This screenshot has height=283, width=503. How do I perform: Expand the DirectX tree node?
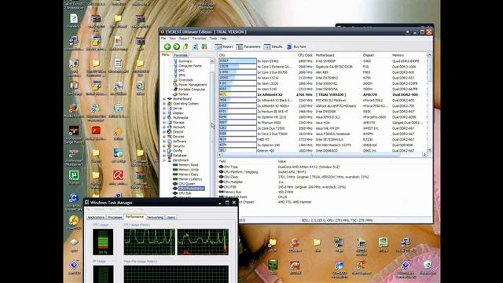click(164, 132)
